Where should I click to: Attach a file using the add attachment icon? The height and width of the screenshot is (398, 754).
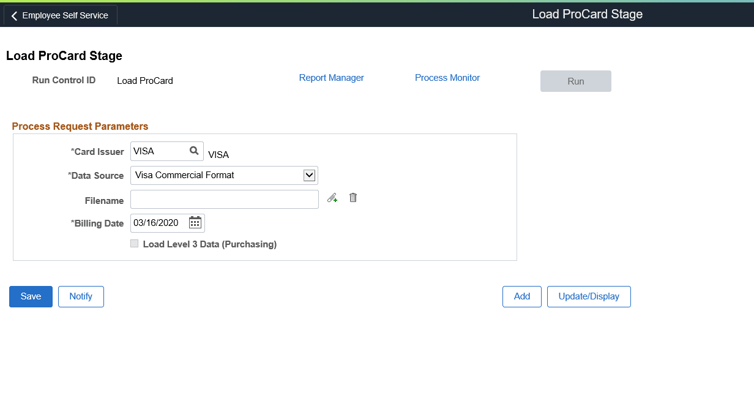pos(332,197)
